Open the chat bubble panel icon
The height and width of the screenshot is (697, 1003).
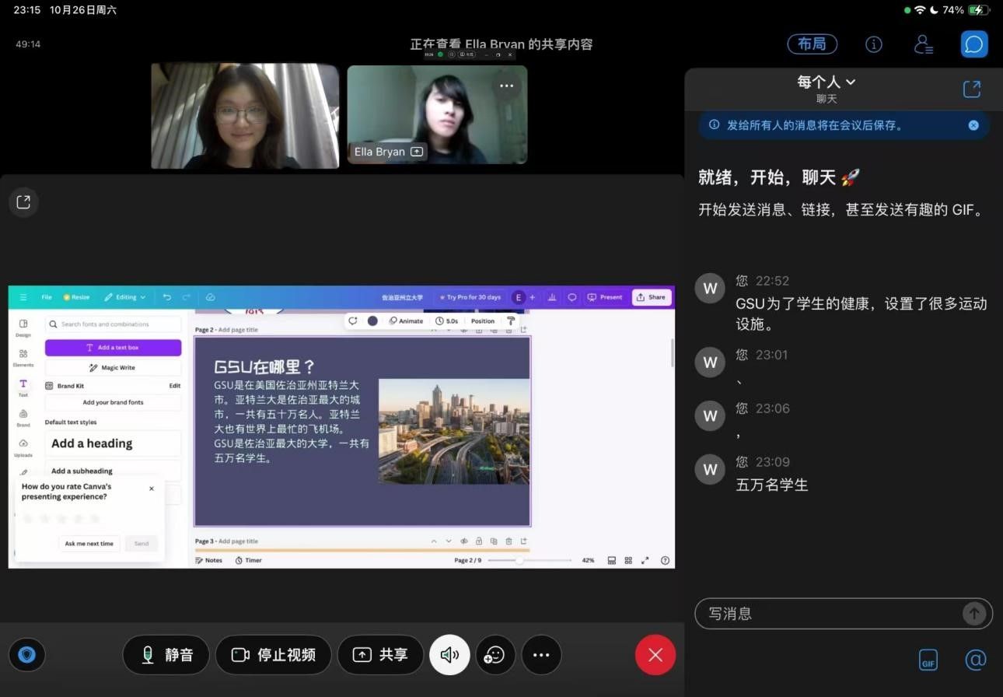pyautogui.click(x=974, y=44)
